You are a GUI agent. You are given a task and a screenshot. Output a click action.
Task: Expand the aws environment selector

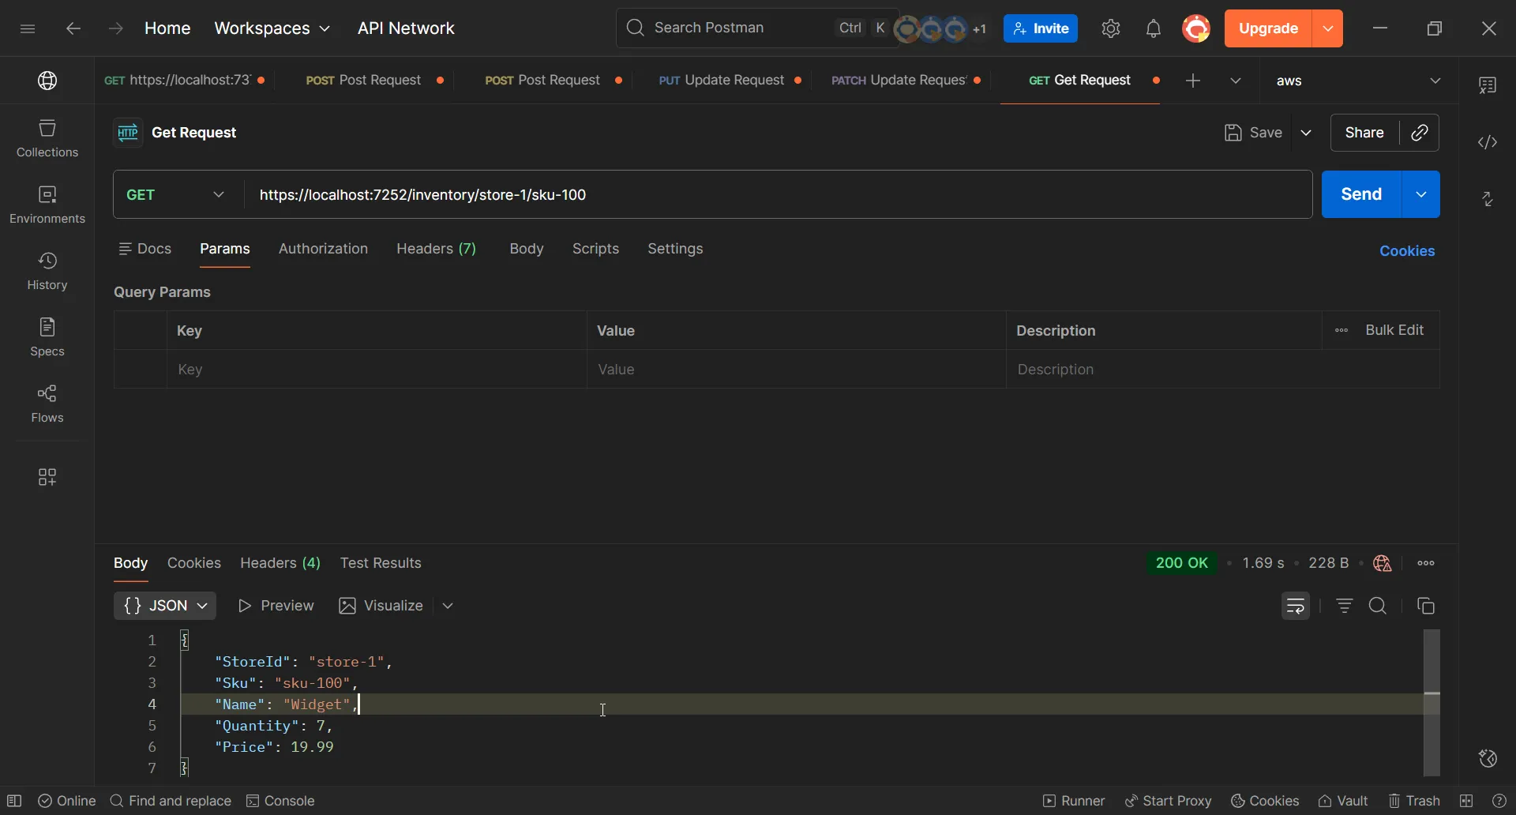click(1435, 80)
